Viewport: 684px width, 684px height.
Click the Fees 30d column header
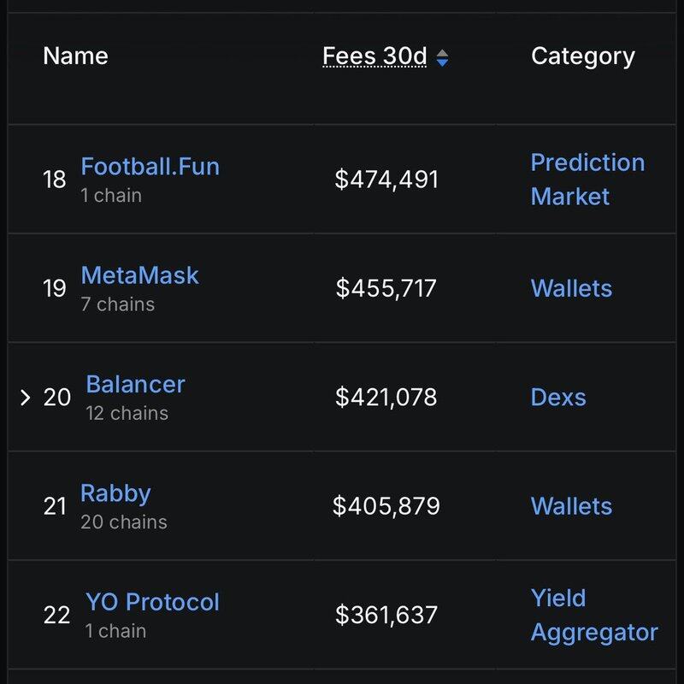(x=374, y=56)
